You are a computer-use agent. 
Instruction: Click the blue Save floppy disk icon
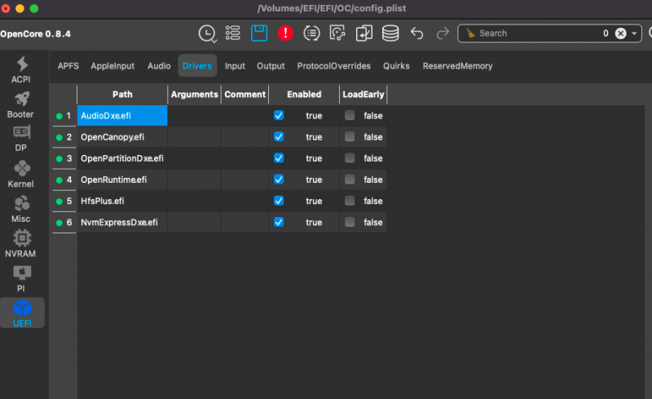259,33
